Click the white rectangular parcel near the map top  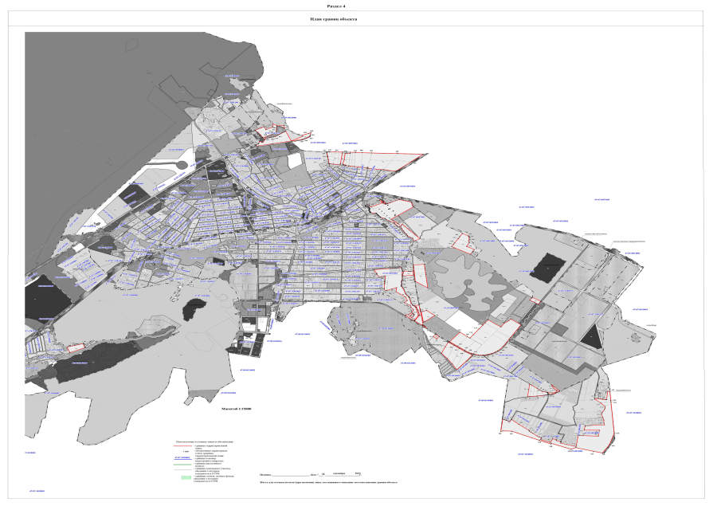pos(296,159)
